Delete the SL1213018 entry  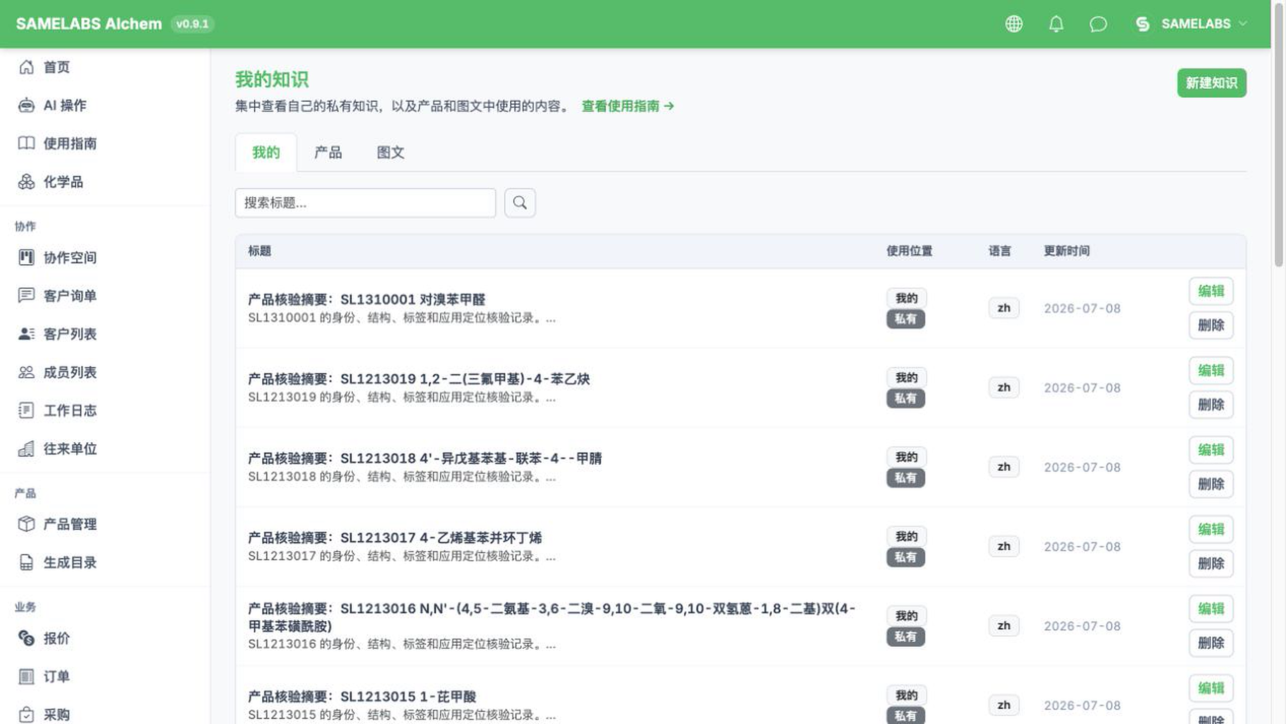coord(1211,484)
